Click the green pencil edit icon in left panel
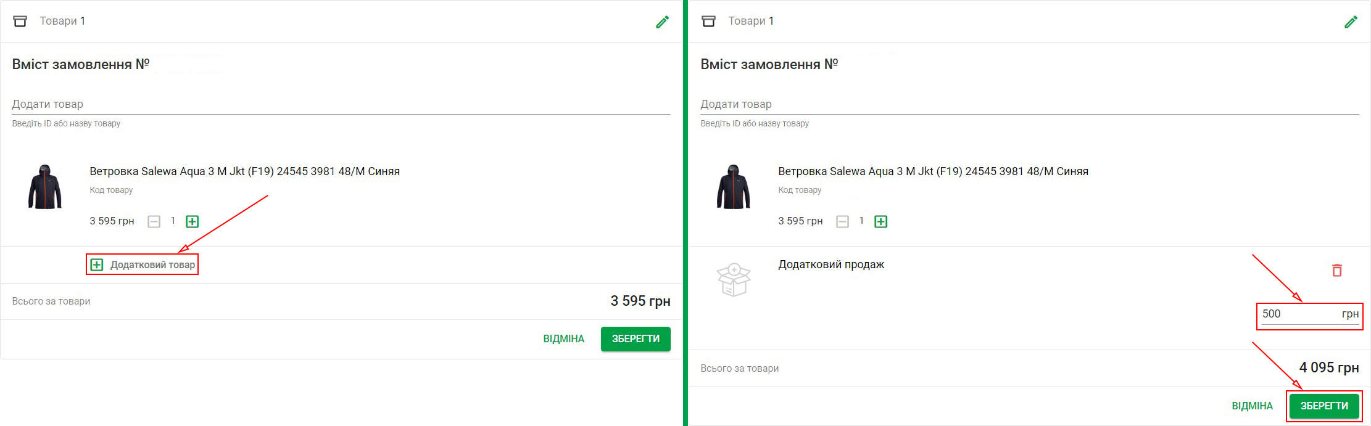1371x426 pixels. 662,22
